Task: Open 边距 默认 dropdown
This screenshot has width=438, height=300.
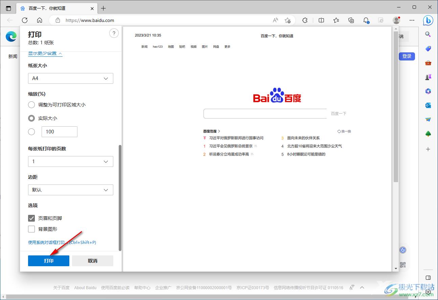Action: tap(71, 190)
